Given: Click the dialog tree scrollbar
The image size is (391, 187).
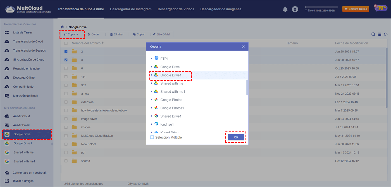Looking at the screenshot, I should 247,87.
